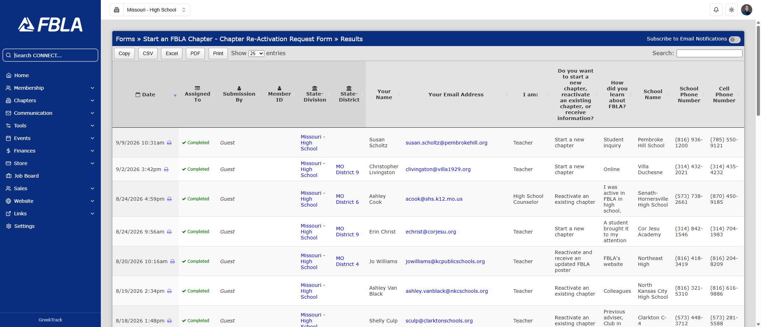Click printer icon for 8/20/2026 10:16am entry
Image resolution: width=761 pixels, height=327 pixels.
(x=173, y=261)
